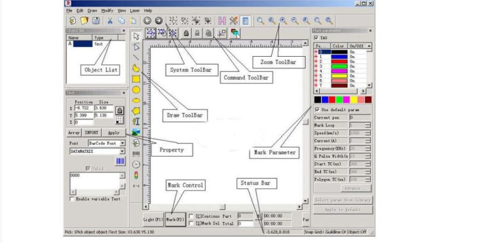Viewport: 494px width, 243px height.
Task: Click the Mark(F2) button
Action: [175, 219]
